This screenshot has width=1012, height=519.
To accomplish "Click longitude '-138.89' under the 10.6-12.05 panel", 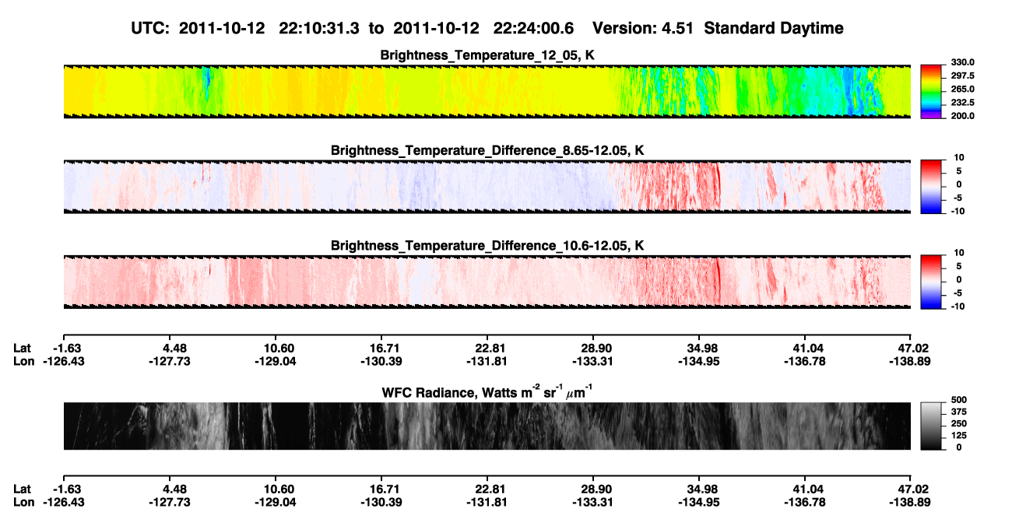I will [x=908, y=360].
